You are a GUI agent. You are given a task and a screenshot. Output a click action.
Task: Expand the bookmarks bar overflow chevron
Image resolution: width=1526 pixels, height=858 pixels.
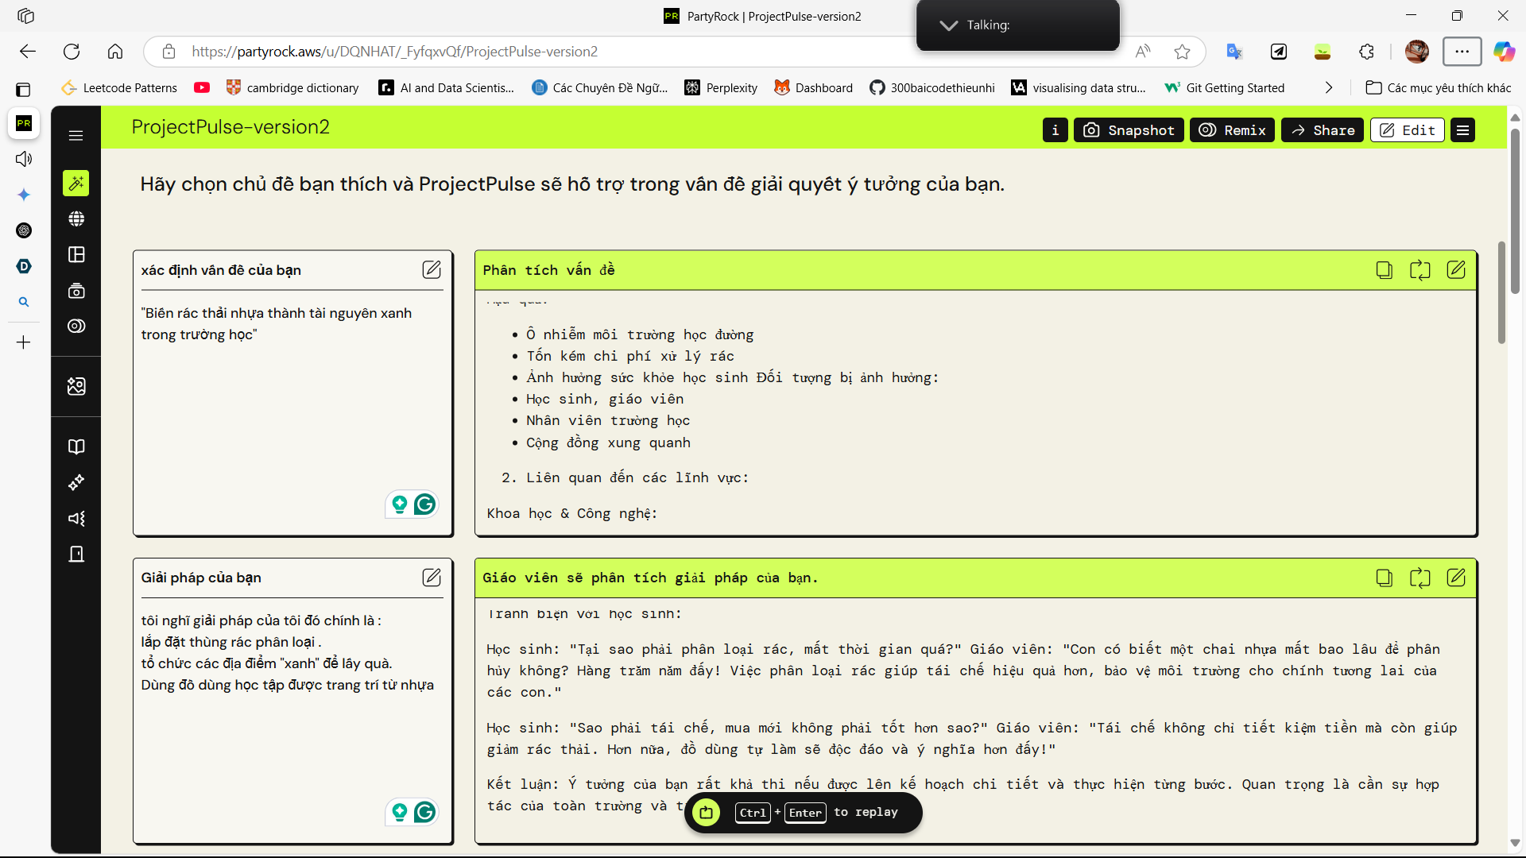[1328, 87]
